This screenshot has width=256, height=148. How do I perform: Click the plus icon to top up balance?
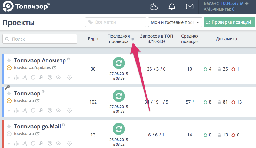[247, 4]
